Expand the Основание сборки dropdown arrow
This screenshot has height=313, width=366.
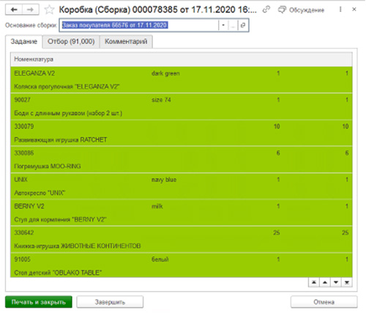pyautogui.click(x=223, y=25)
